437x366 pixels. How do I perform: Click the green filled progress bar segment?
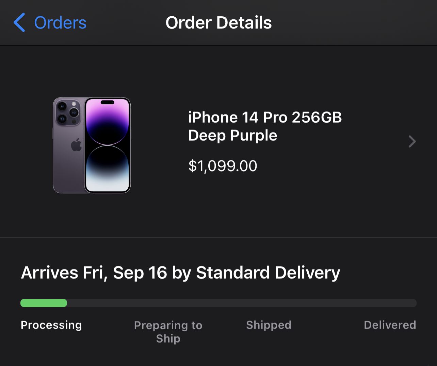44,303
